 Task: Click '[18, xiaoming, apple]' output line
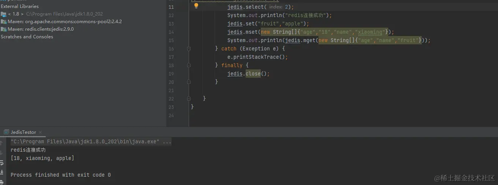pos(43,158)
